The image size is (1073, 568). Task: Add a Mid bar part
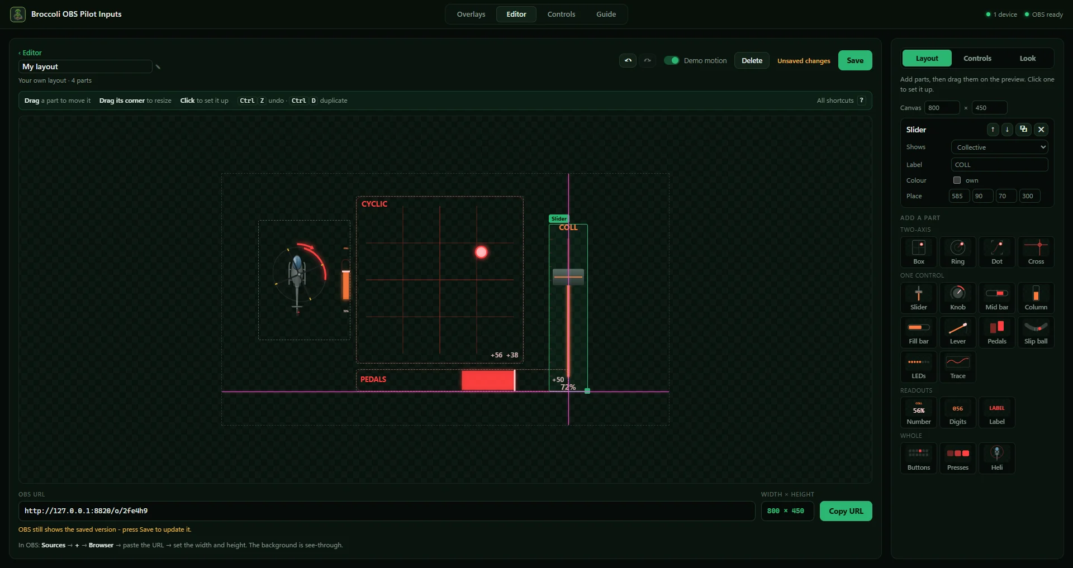997,298
